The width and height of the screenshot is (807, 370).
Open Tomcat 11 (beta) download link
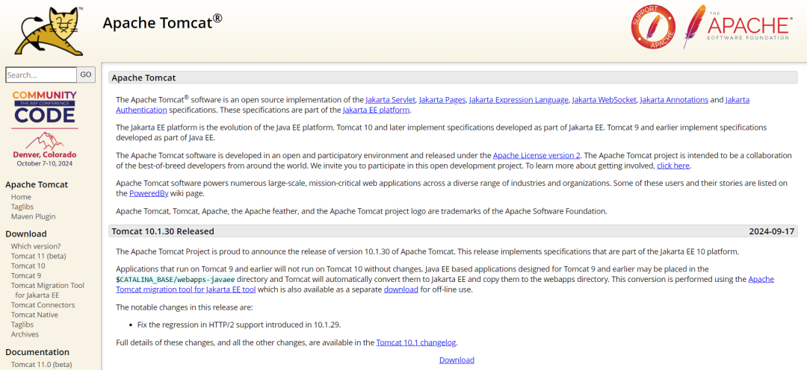(39, 256)
